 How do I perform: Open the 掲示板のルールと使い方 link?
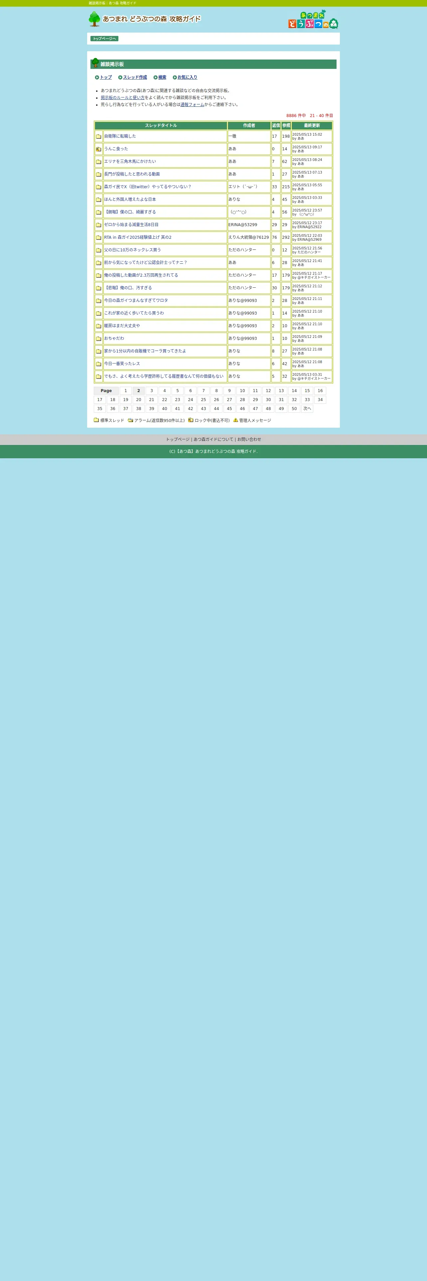[123, 97]
